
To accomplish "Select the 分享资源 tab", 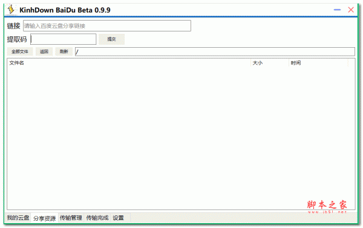I will 44,218.
